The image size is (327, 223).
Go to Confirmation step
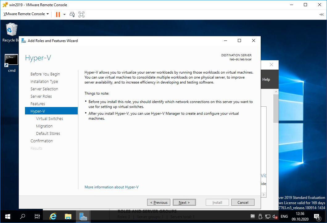[x=42, y=141]
